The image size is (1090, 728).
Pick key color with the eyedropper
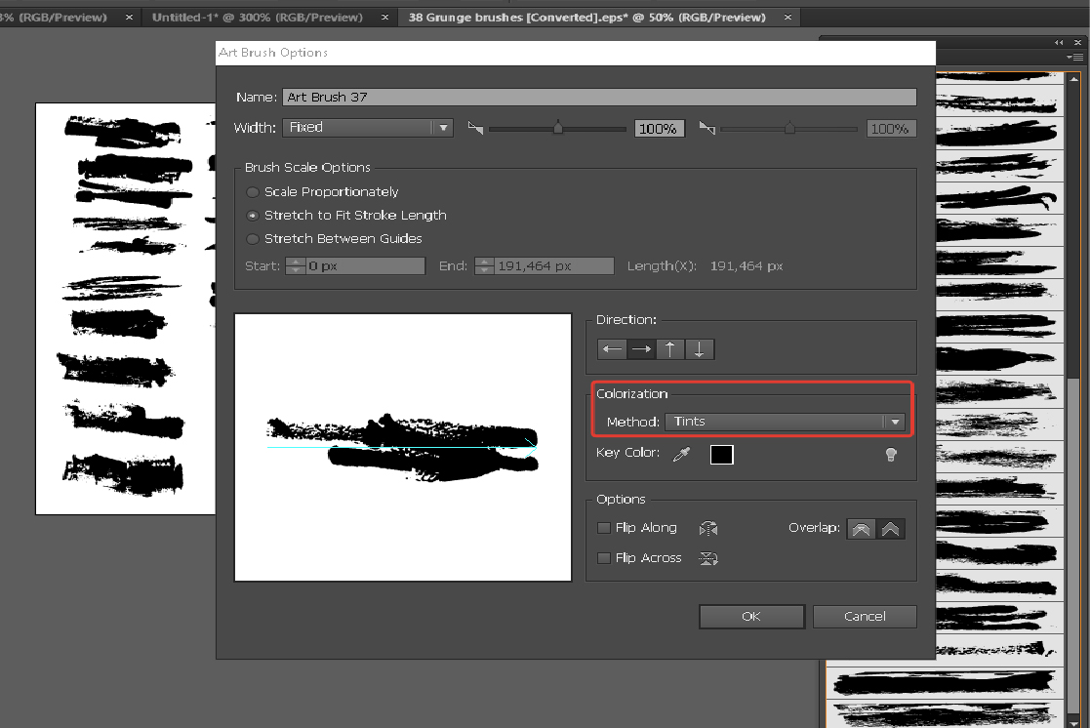[x=681, y=454]
